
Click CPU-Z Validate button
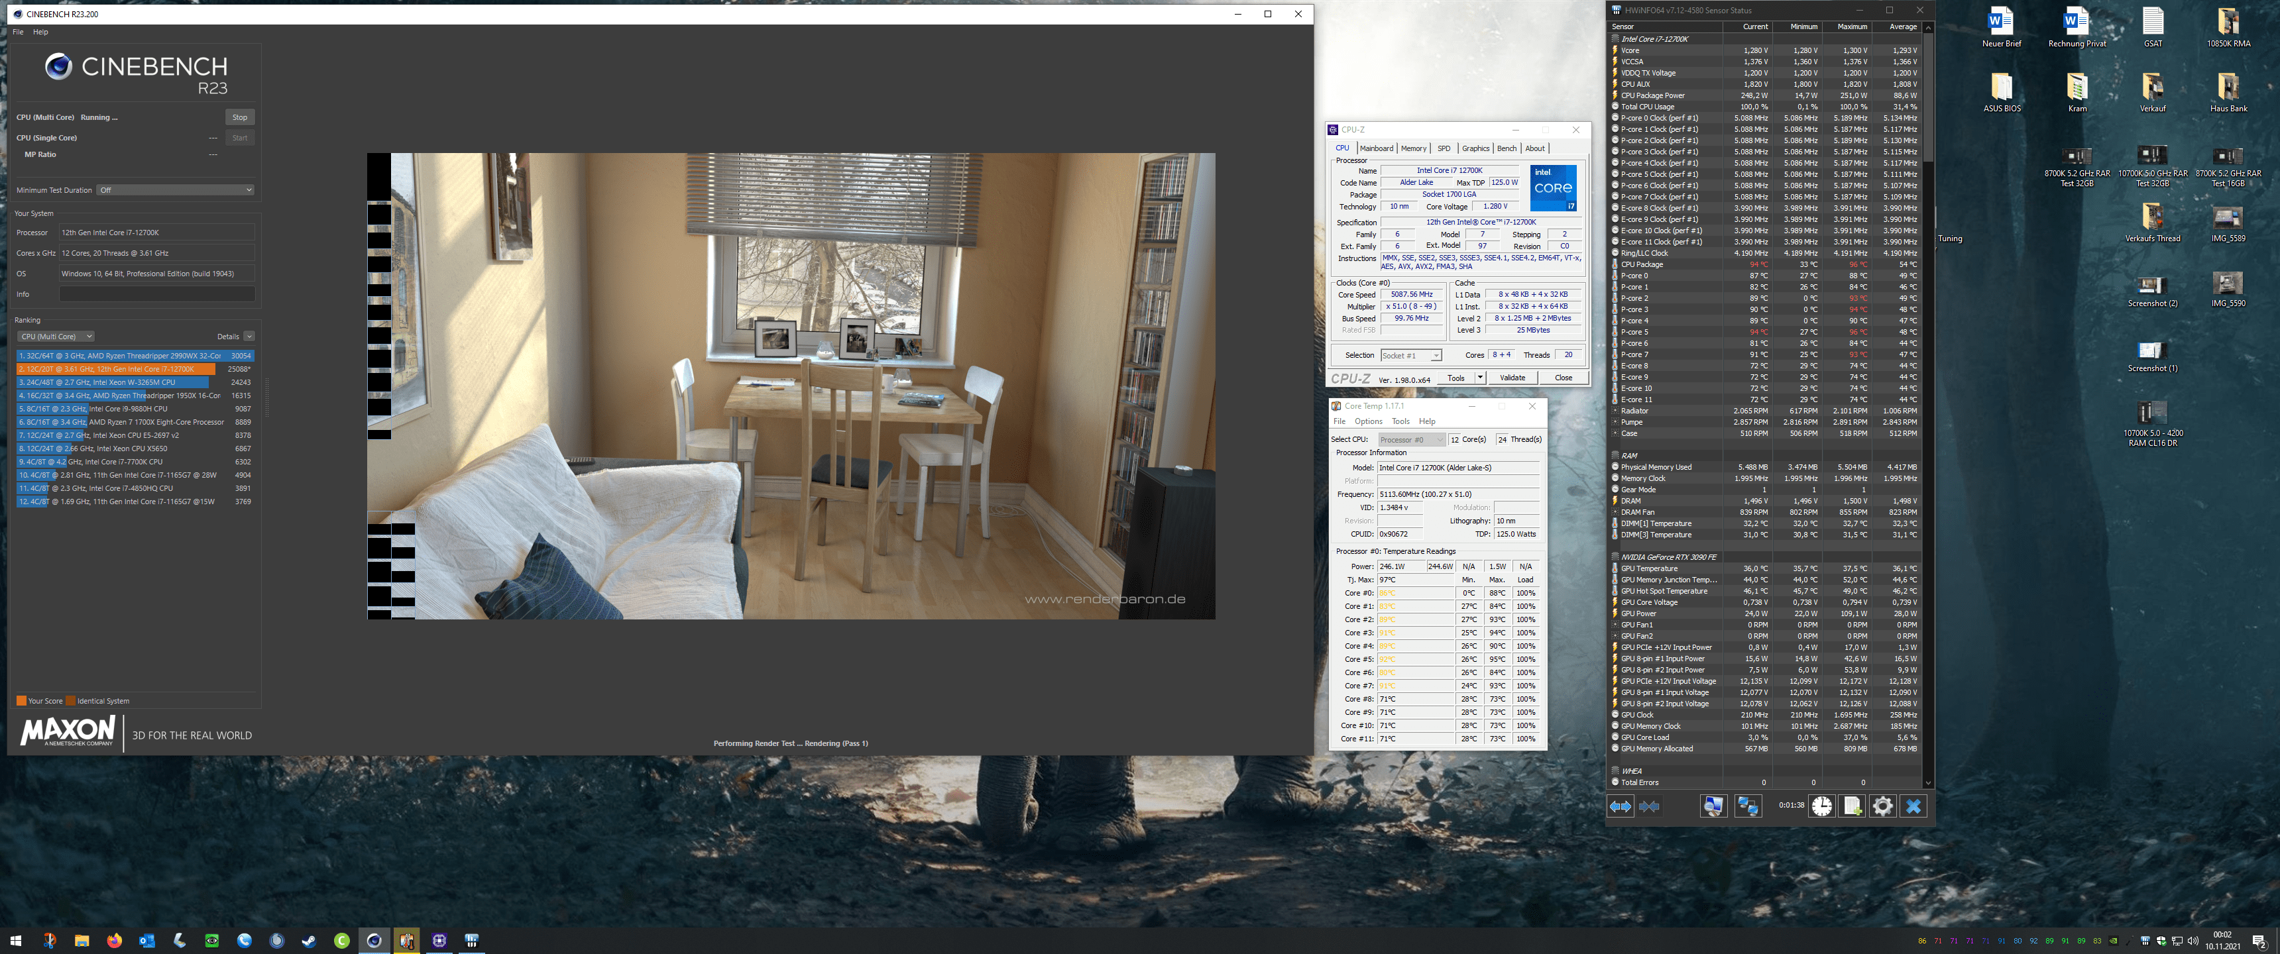click(1512, 378)
